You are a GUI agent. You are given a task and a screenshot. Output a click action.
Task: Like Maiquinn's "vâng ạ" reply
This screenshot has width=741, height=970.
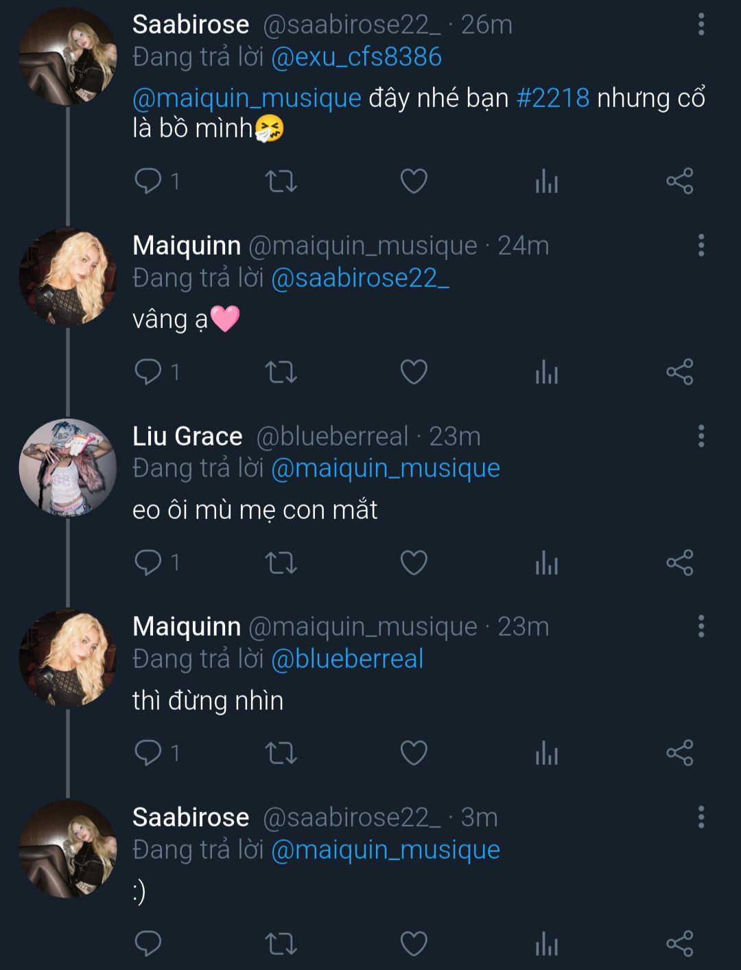pos(414,372)
